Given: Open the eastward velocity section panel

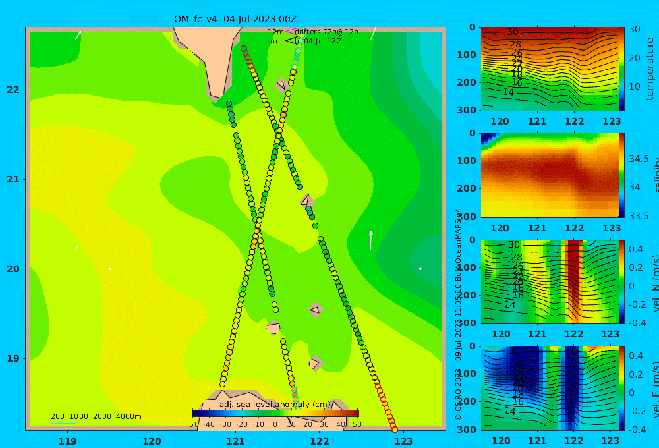Looking at the screenshot, I should 550,388.
